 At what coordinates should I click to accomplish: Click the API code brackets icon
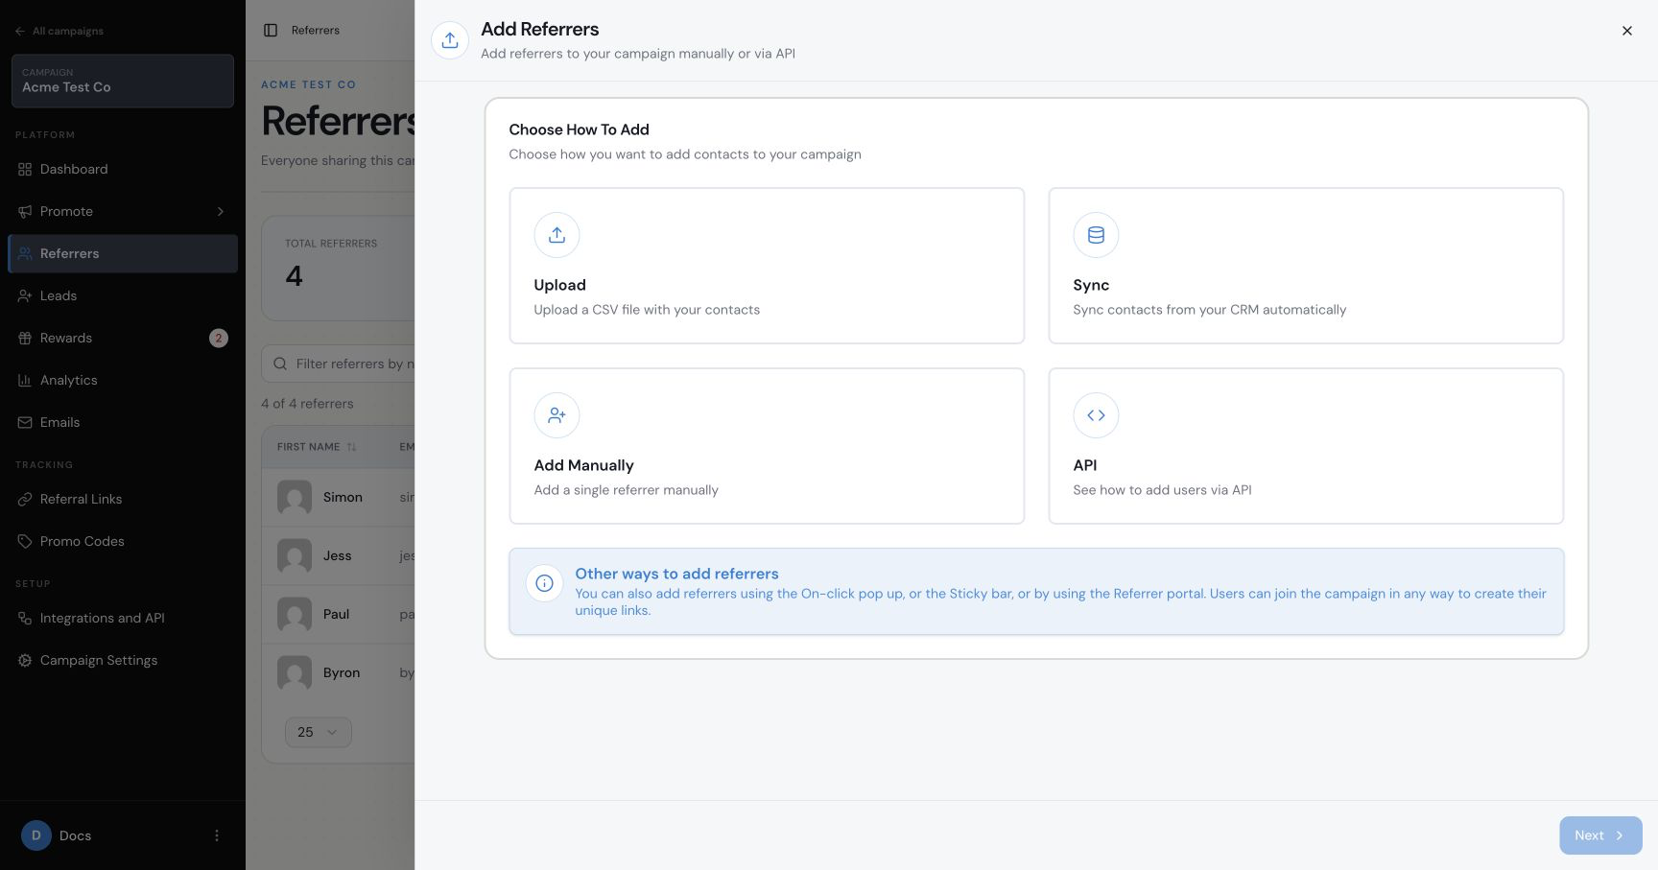[x=1096, y=415]
